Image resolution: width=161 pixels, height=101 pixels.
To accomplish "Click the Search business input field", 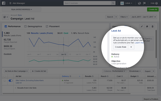I will (x=87, y=3).
